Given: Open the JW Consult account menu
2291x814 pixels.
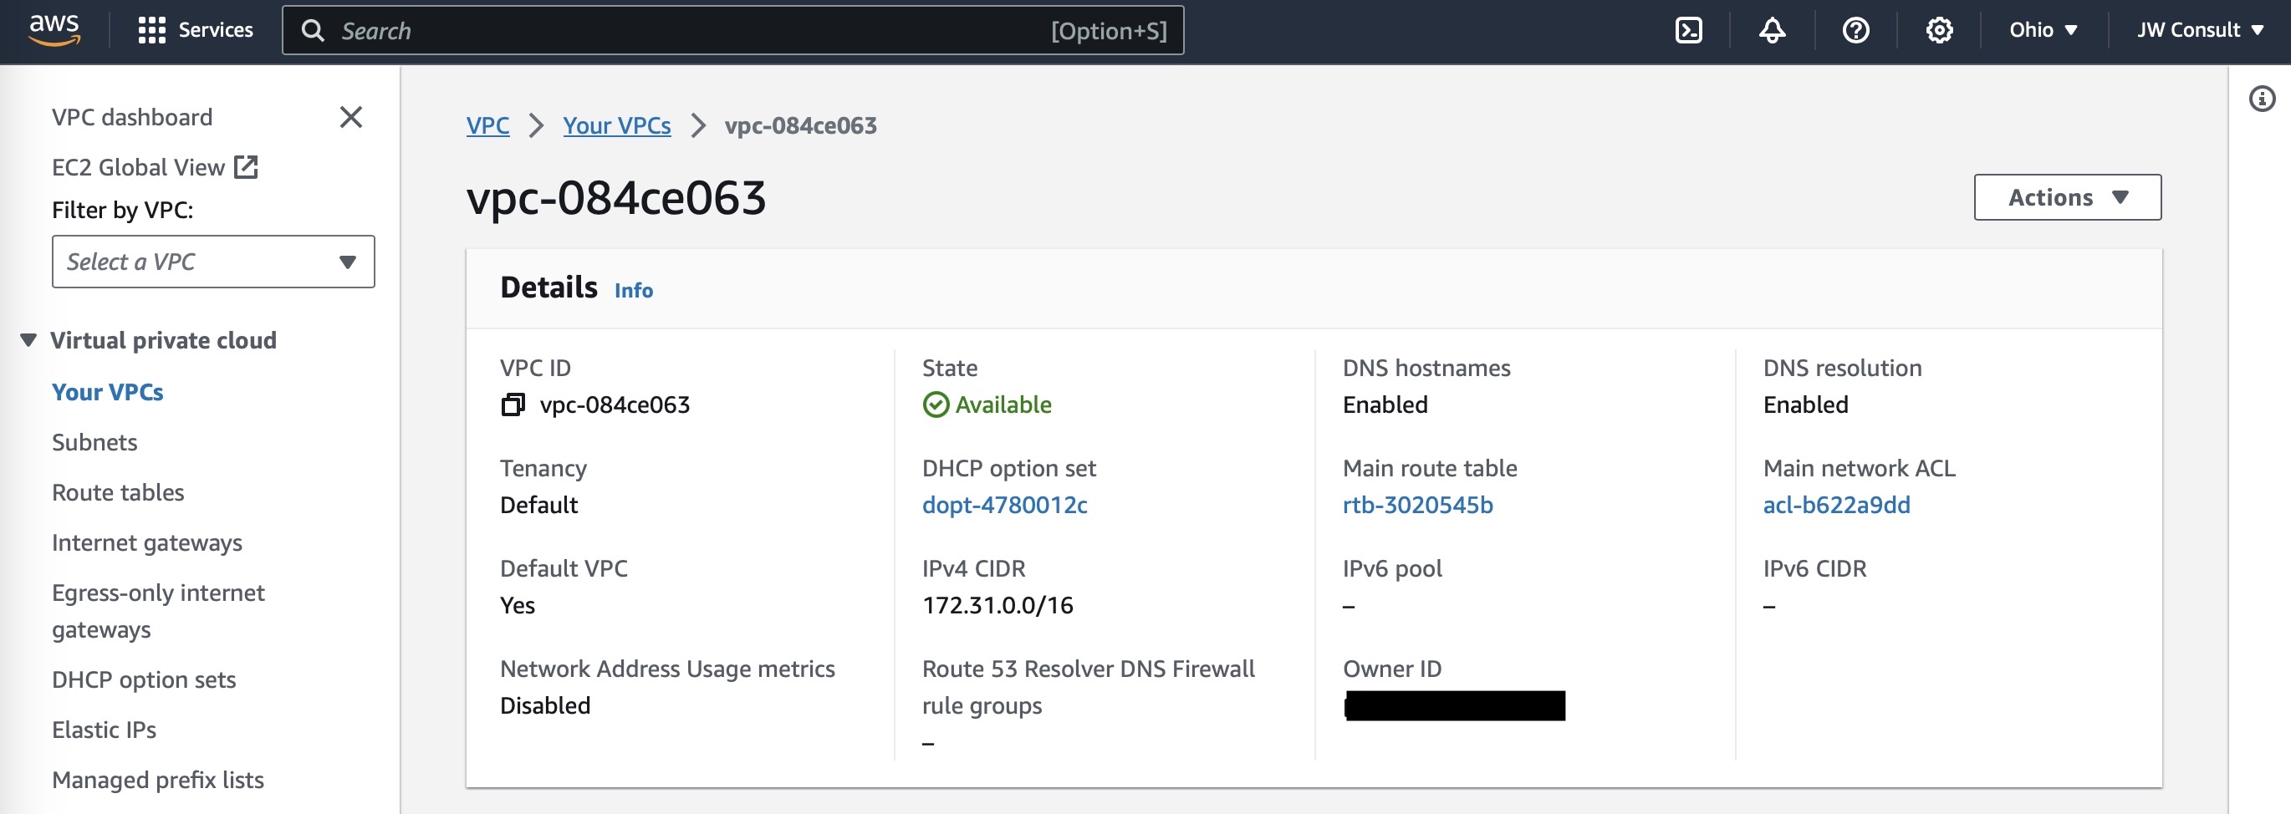Looking at the screenshot, I should pos(2198,30).
